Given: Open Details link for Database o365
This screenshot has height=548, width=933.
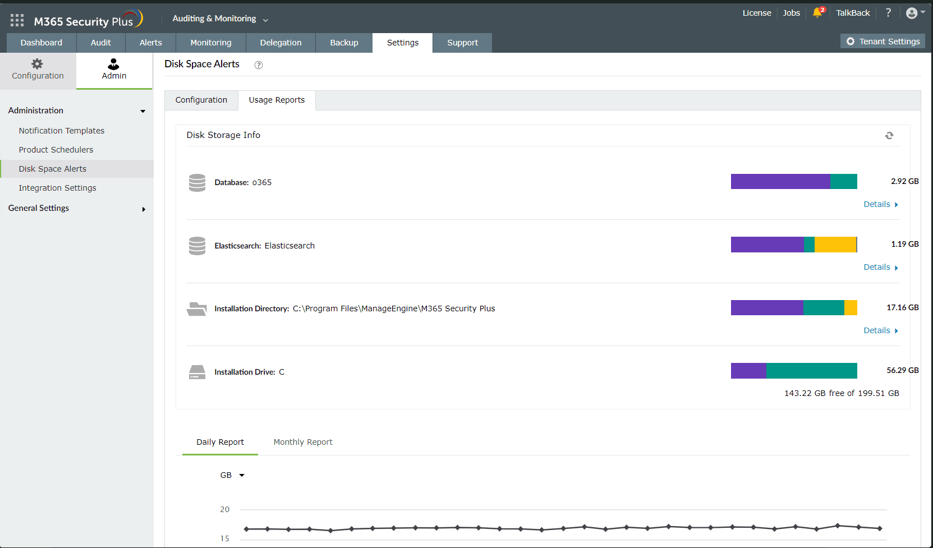Looking at the screenshot, I should pyautogui.click(x=880, y=204).
